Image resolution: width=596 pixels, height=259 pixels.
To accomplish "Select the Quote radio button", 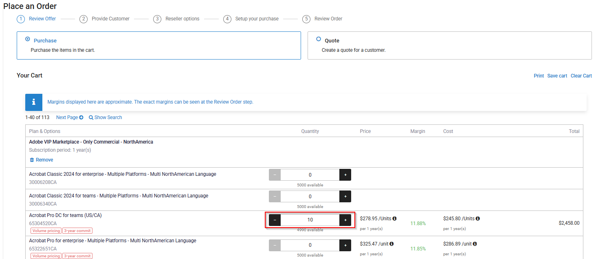I will (319, 39).
